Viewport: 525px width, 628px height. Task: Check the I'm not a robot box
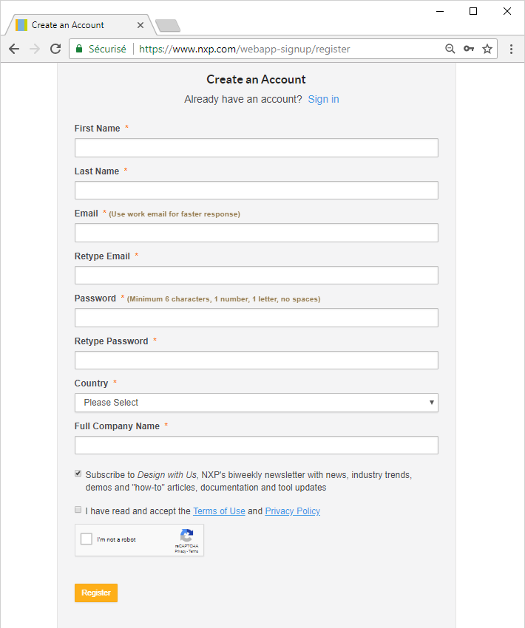(x=87, y=539)
